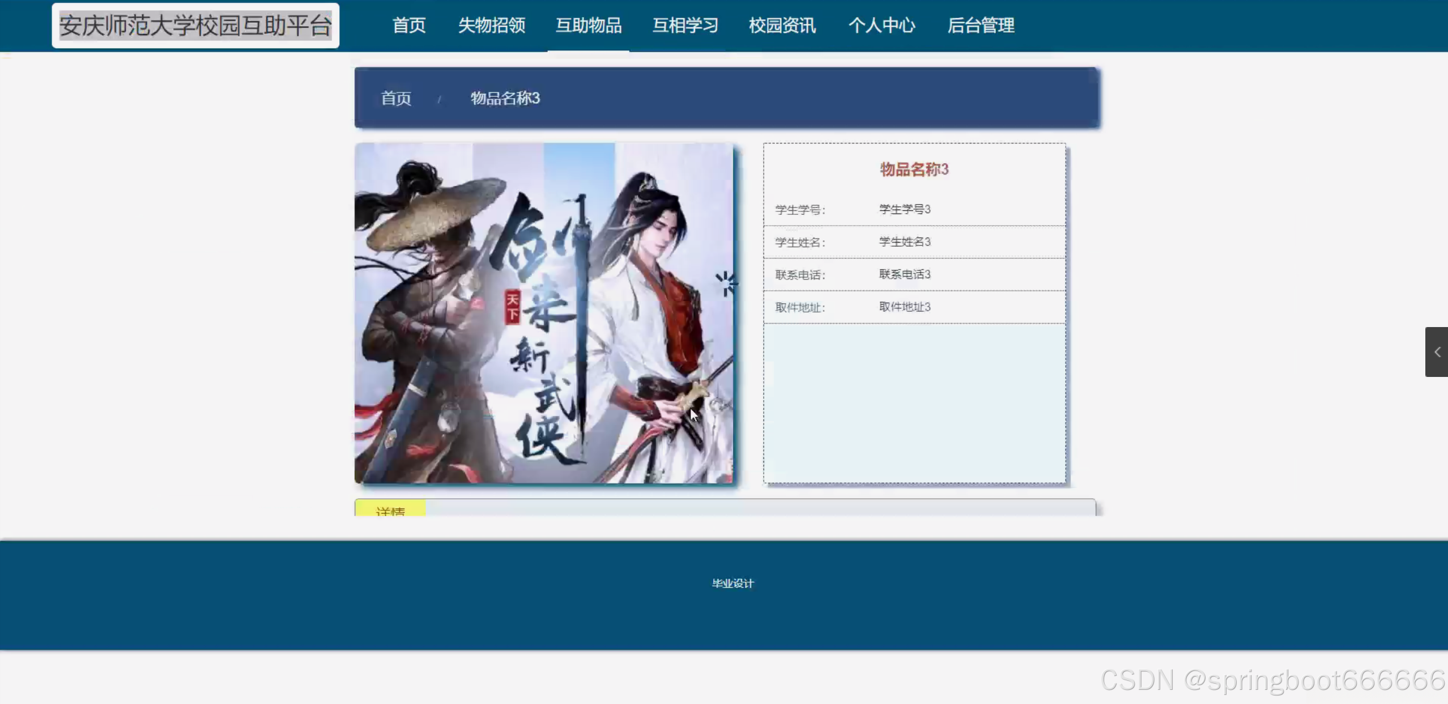Open 互相学习 in the navigation
Image resolution: width=1448 pixels, height=704 pixels.
[685, 26]
